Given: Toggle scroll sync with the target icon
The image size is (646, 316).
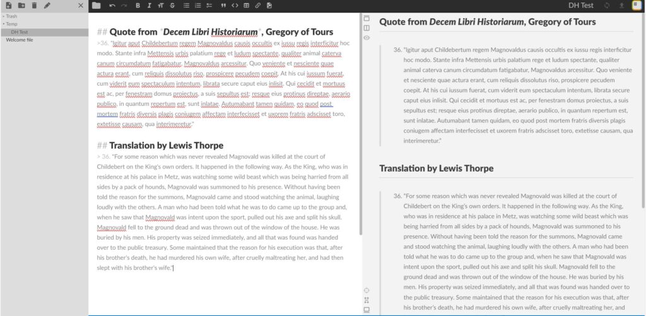Looking at the screenshot, I should [x=367, y=291].
